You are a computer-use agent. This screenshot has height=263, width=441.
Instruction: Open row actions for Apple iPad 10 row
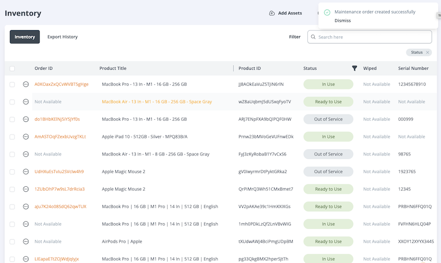pyautogui.click(x=26, y=137)
